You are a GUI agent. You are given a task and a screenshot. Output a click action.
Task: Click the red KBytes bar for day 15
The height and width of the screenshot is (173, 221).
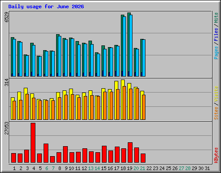click(104, 154)
